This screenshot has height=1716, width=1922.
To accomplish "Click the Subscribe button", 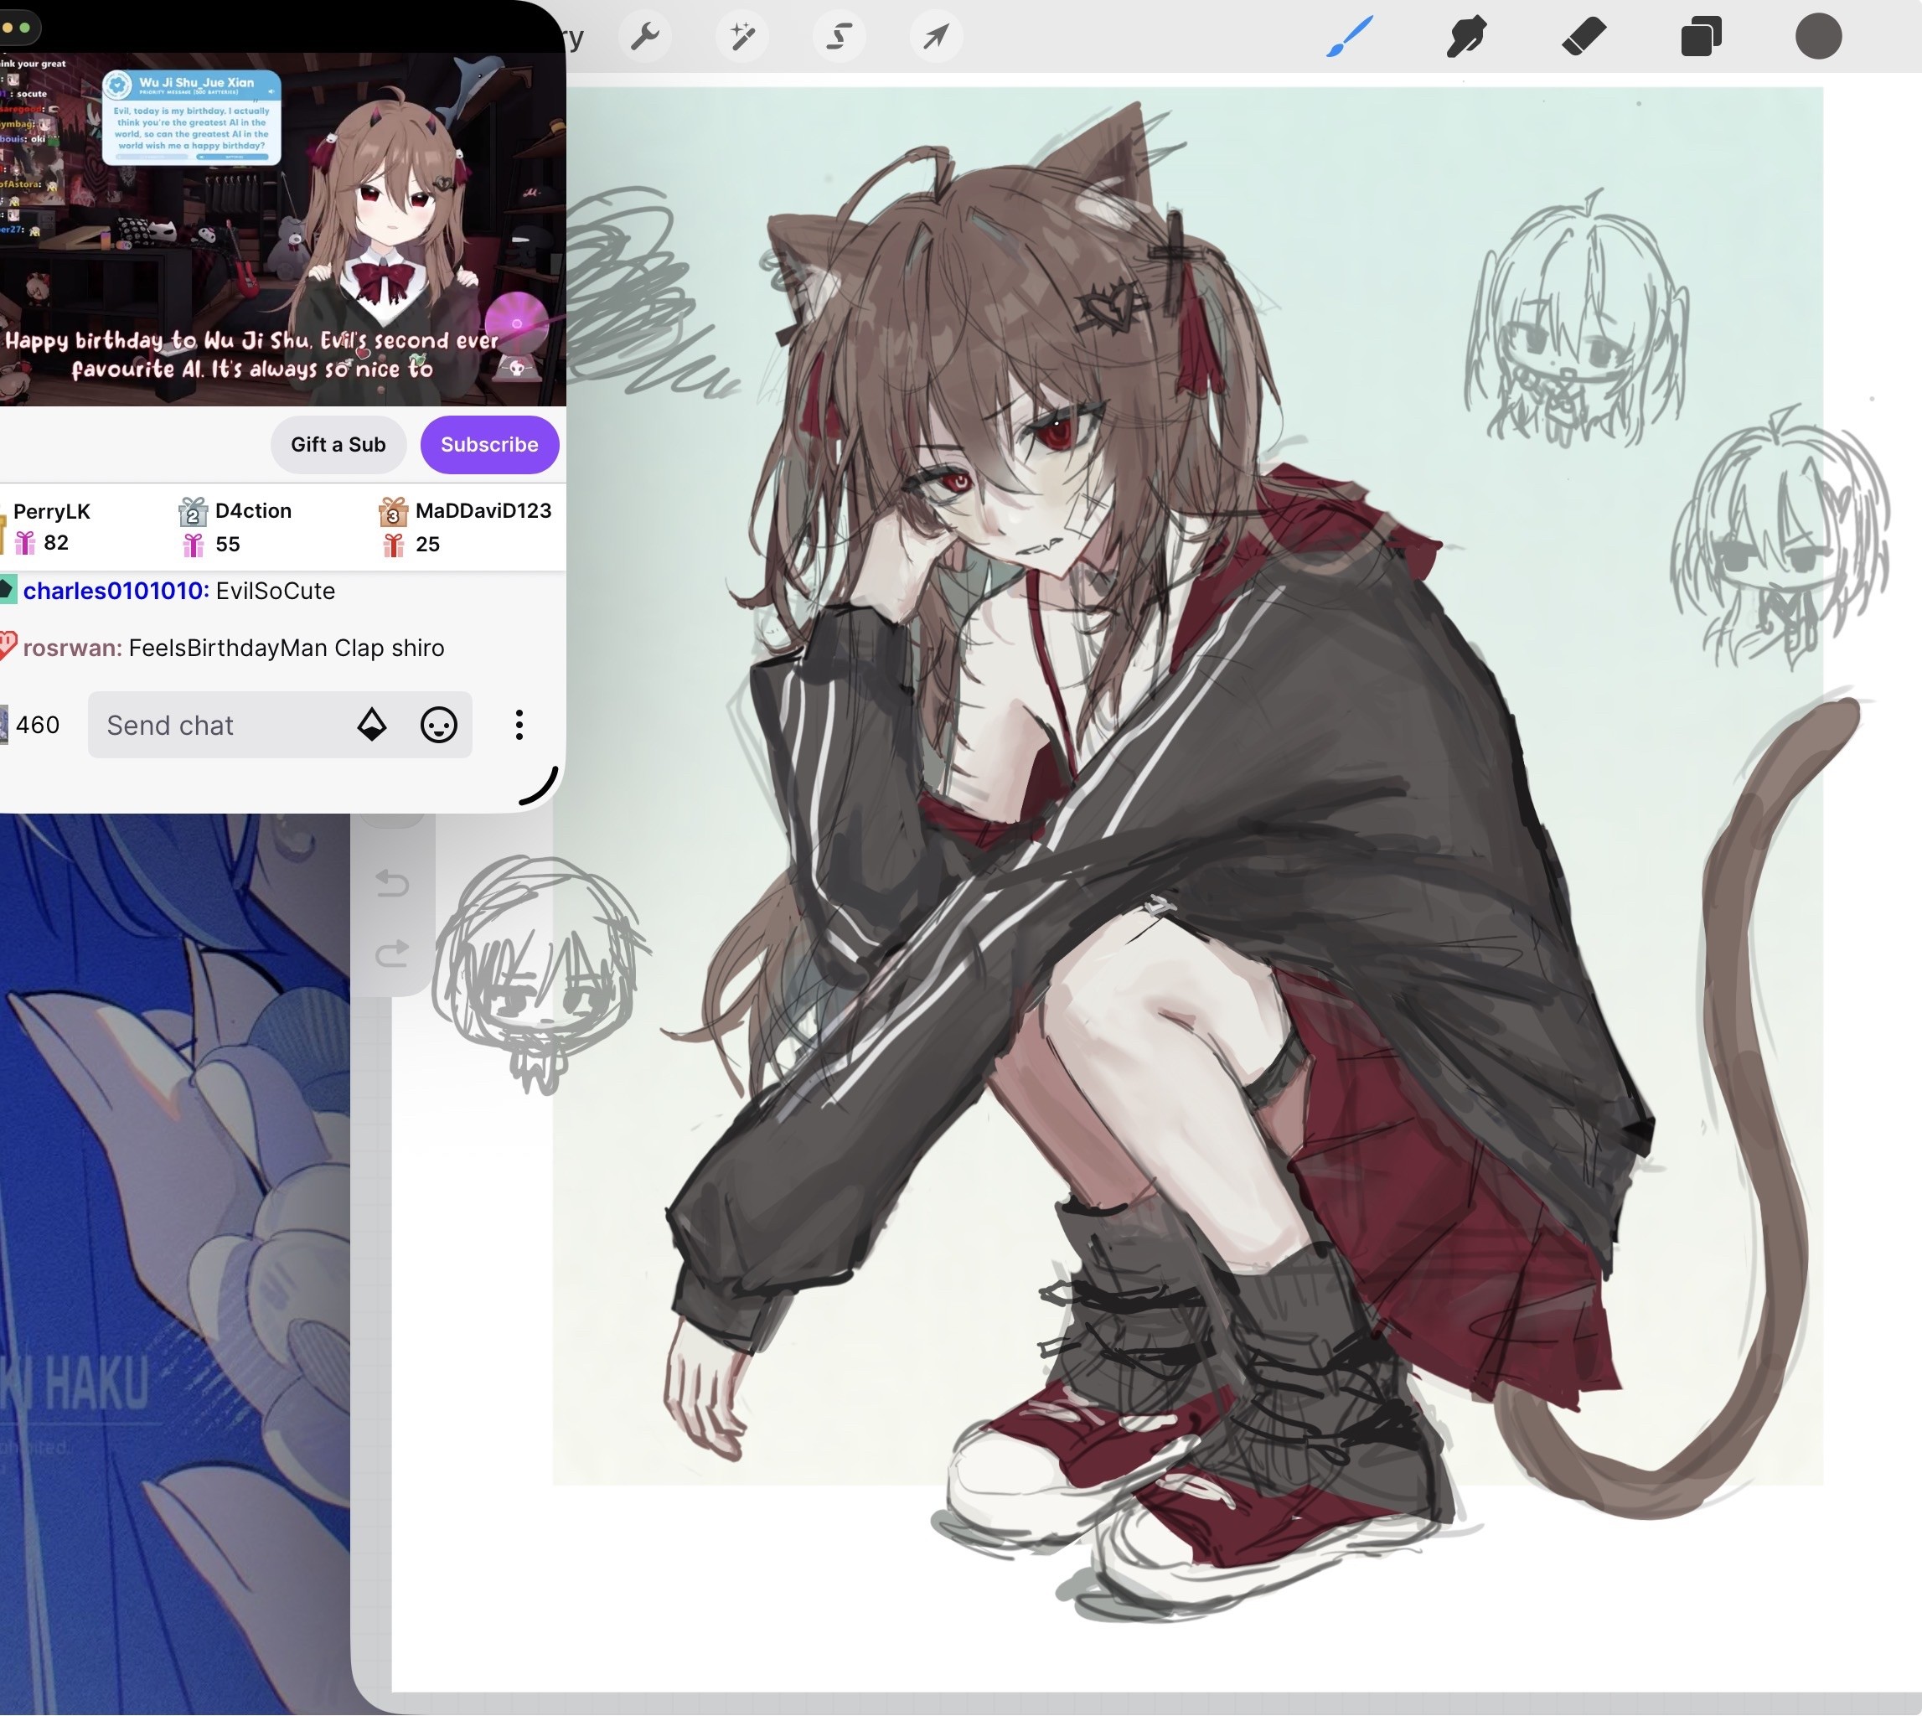I will pos(489,444).
